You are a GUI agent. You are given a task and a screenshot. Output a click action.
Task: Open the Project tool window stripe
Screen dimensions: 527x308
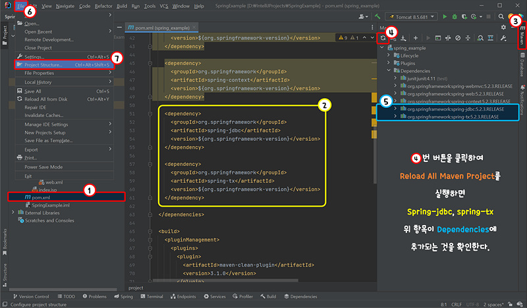5,36
